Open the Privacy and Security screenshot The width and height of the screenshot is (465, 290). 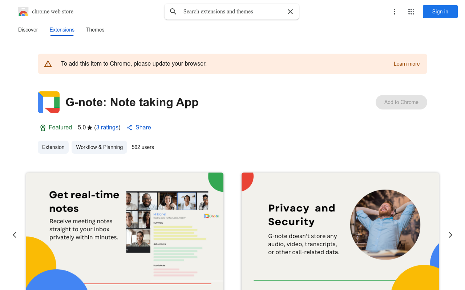tap(340, 231)
